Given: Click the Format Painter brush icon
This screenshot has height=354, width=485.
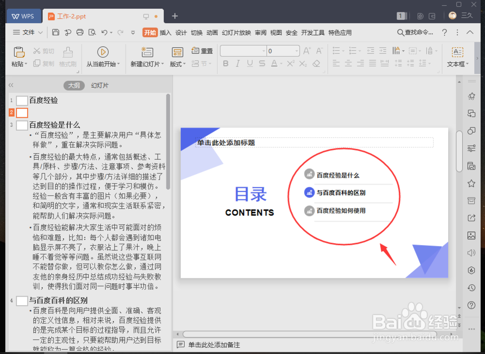Looking at the screenshot, I should coord(68,52).
